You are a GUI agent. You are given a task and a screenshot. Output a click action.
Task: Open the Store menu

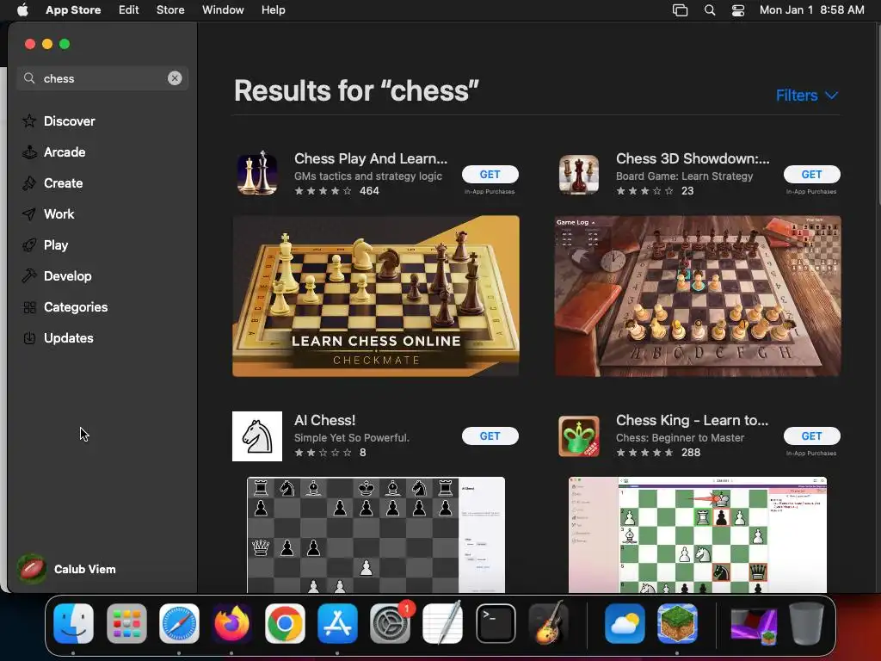(170, 10)
